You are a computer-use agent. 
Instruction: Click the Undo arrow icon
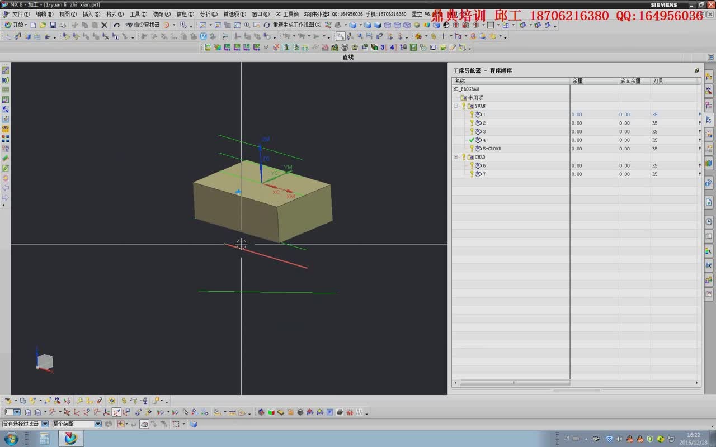(116, 25)
